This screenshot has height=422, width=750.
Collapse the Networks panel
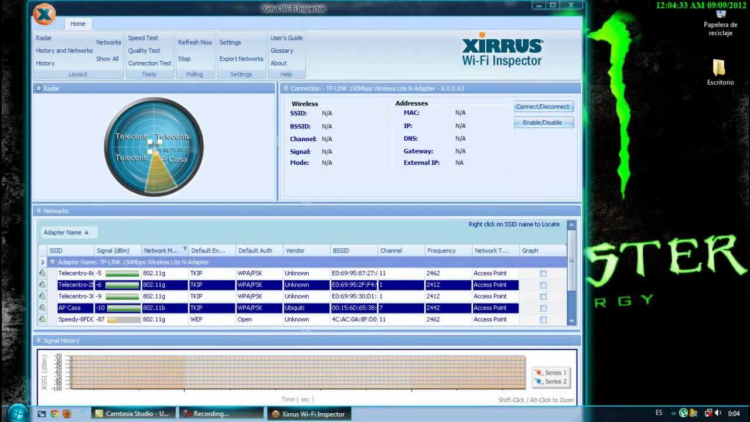tap(39, 211)
